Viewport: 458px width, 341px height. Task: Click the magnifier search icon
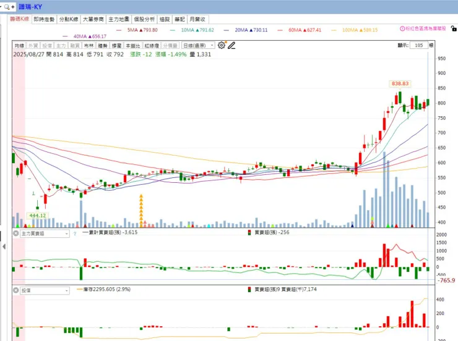7,7
